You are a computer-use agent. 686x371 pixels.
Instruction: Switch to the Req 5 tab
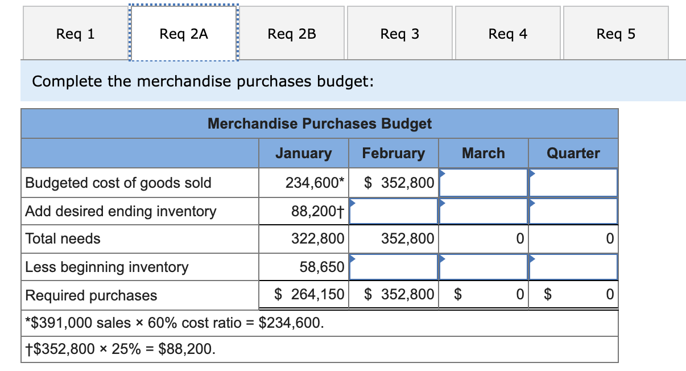616,34
